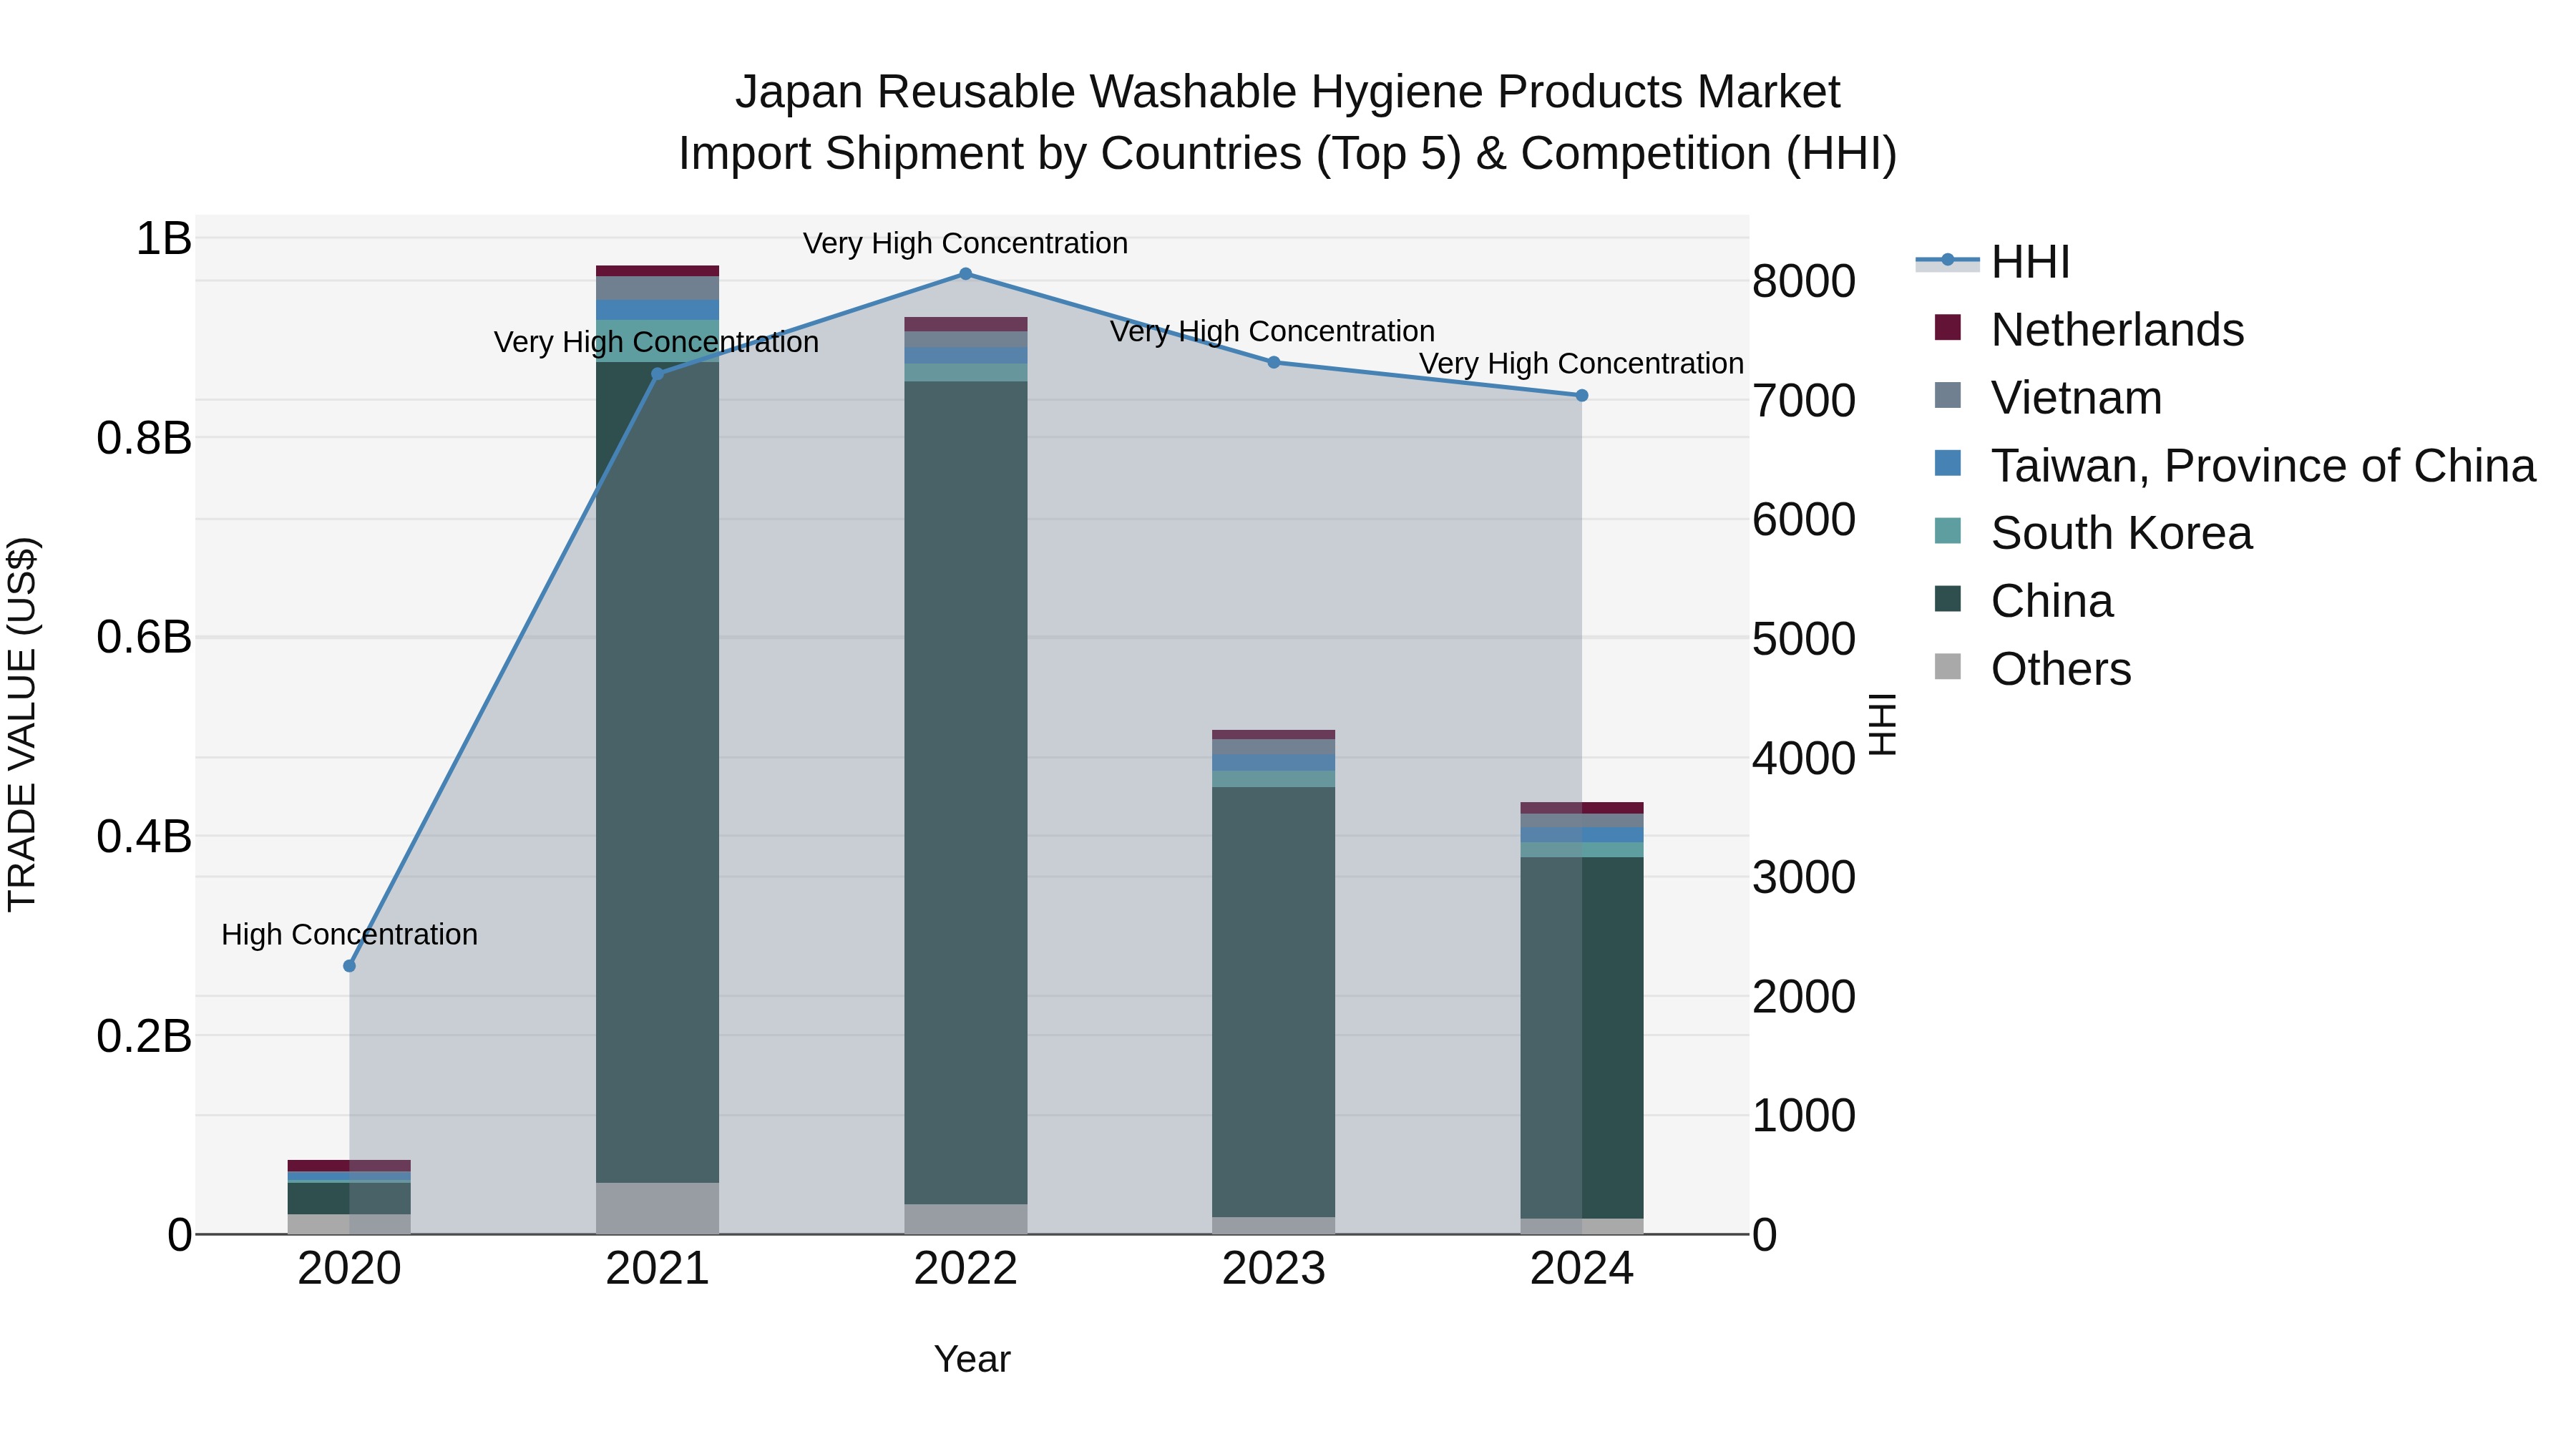
Task: Click the '1B' left axis tick
Action: [x=163, y=238]
